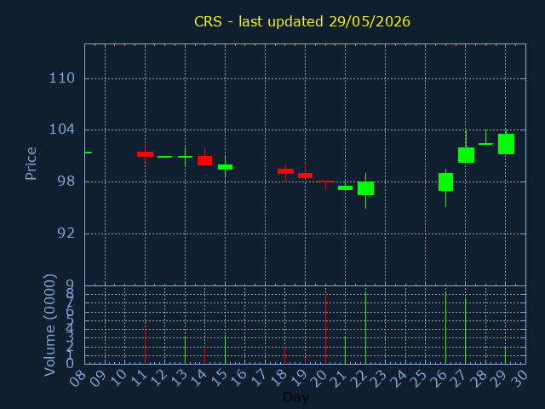Image resolution: width=545 pixels, height=409 pixels.
Task: Select the red candlestick on day 14
Action: [204, 160]
